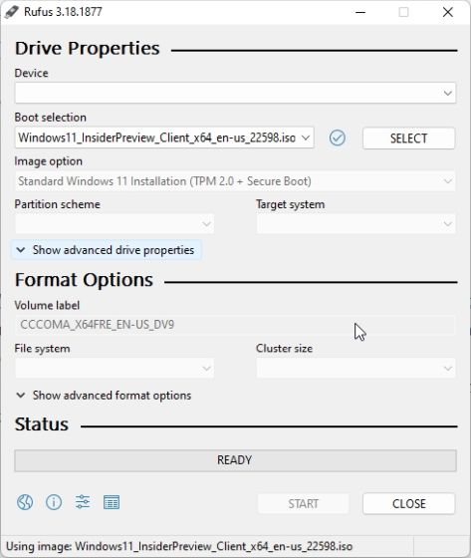This screenshot has height=558, width=471.
Task: Click the Rufus title bar app icon
Action: click(12, 12)
